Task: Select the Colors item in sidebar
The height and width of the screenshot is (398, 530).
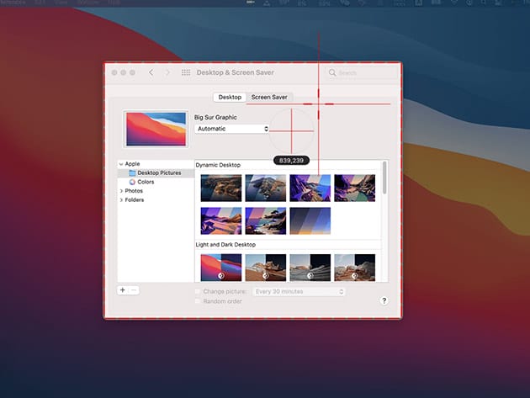Action: (x=146, y=182)
